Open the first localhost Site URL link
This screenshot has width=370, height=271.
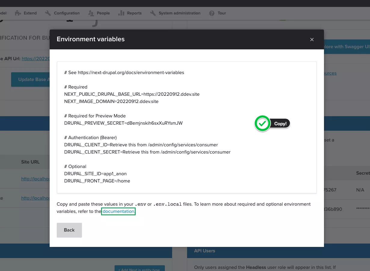click(35, 179)
